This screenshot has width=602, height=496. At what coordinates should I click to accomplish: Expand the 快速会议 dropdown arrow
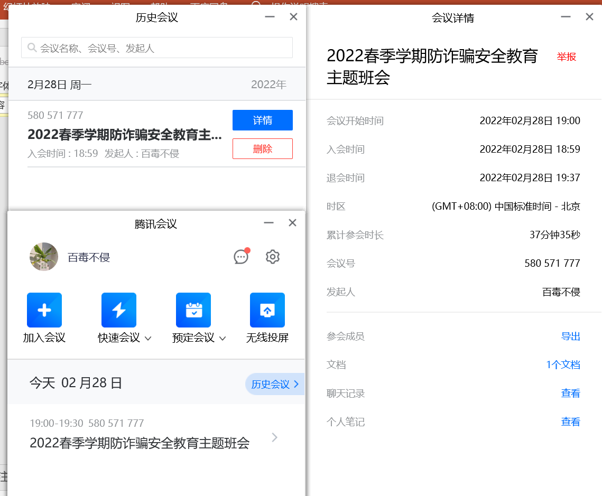point(148,339)
